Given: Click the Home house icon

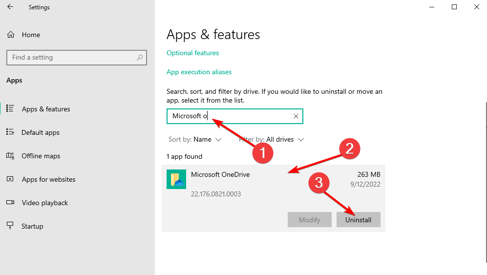Looking at the screenshot, I should click(11, 35).
